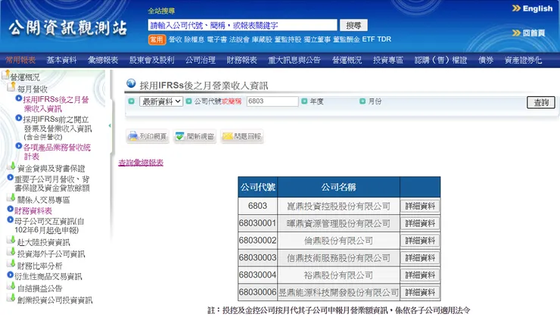The image size is (560, 317).
Task: Open the 債券 menu
Action: click(x=486, y=60)
